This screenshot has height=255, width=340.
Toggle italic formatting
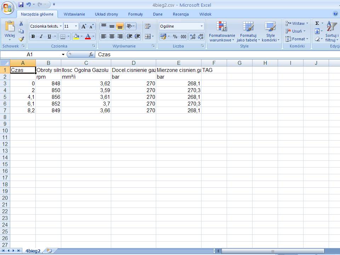click(x=41, y=36)
